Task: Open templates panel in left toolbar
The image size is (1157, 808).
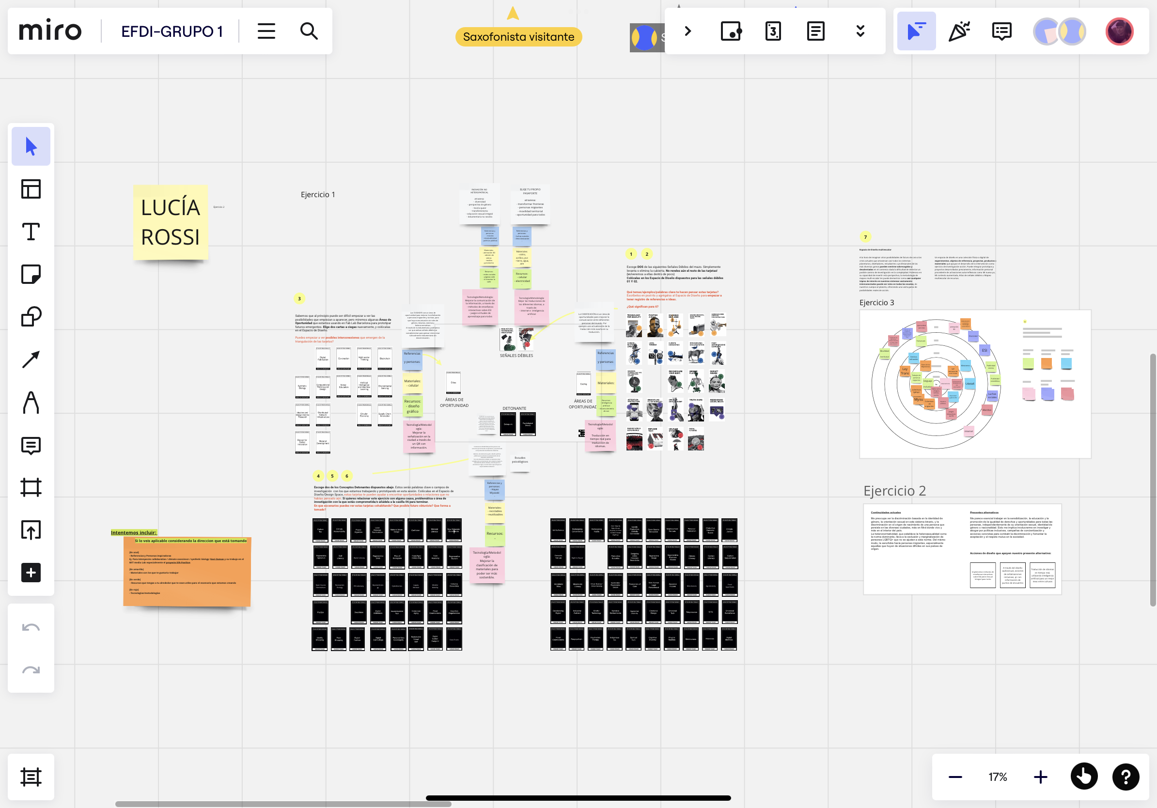Action: (x=31, y=189)
